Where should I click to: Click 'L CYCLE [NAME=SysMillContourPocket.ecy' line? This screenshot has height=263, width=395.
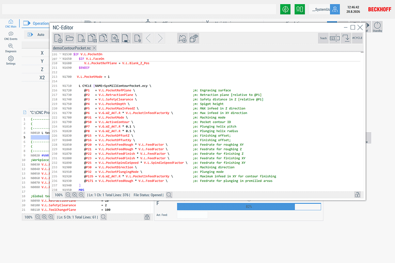[115, 86]
